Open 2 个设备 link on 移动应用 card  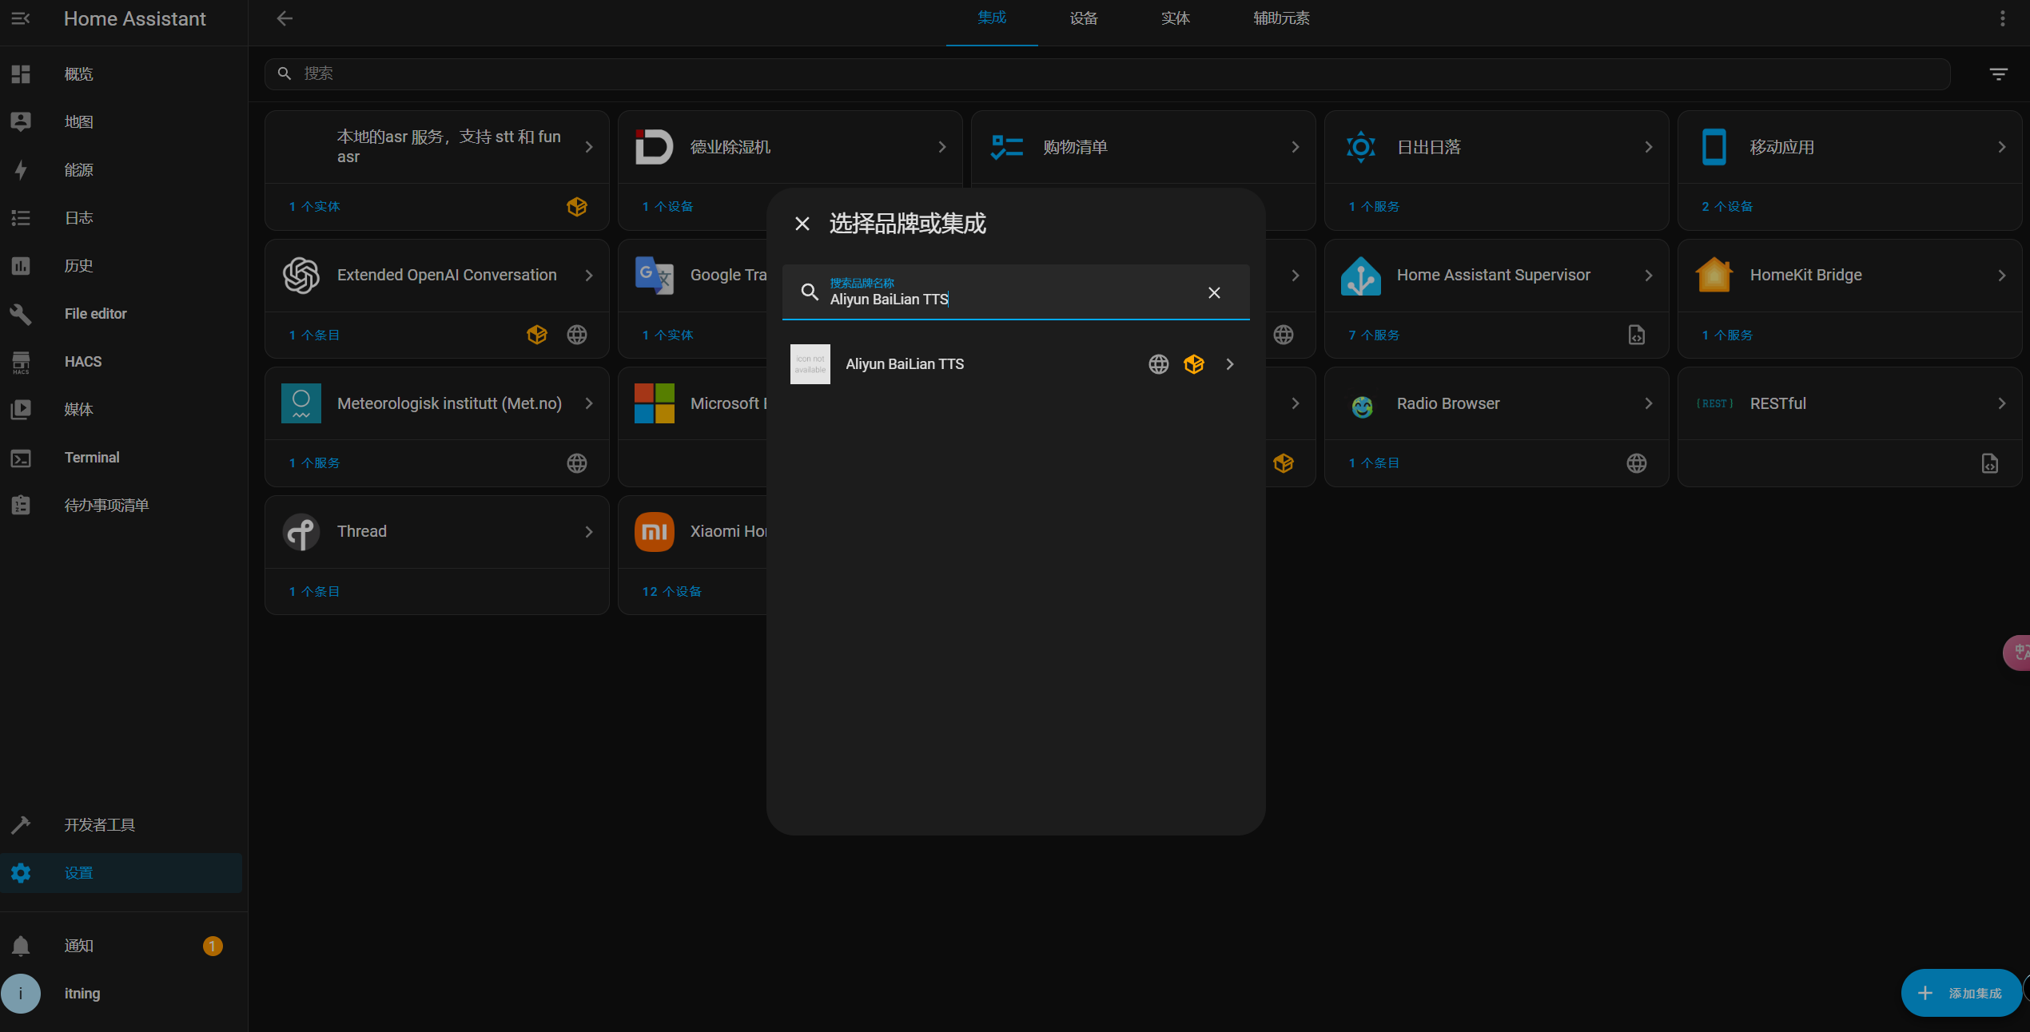pos(1728,207)
